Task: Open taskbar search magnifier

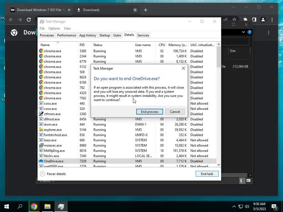Action: pyautogui.click(x=20, y=206)
